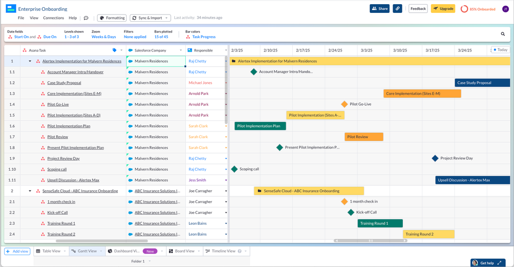Open the comments speech bubble icon

coord(86,18)
